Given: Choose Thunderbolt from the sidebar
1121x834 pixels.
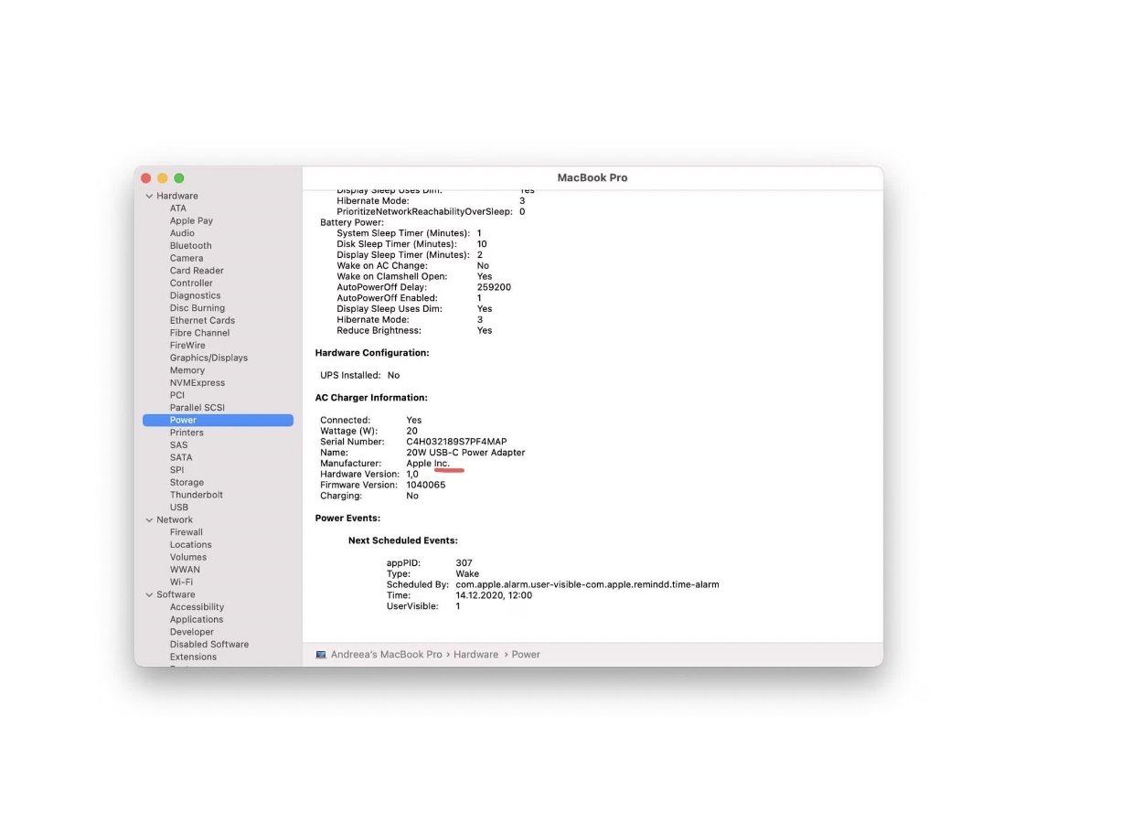Looking at the screenshot, I should click(x=196, y=495).
